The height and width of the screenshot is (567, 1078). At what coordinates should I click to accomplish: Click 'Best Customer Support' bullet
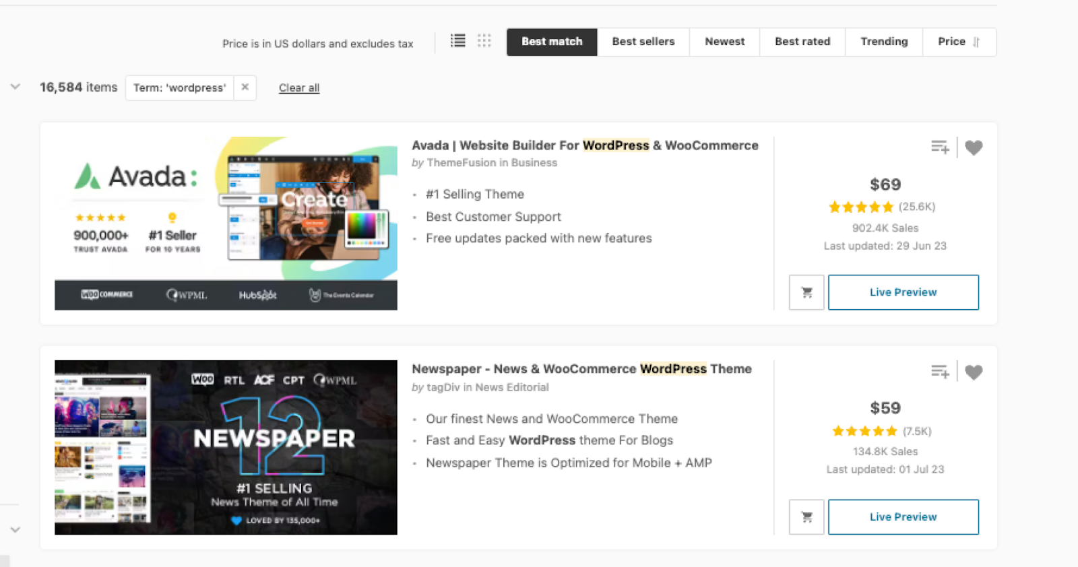coord(493,217)
